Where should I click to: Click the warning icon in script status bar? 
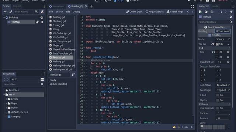coord(174,127)
